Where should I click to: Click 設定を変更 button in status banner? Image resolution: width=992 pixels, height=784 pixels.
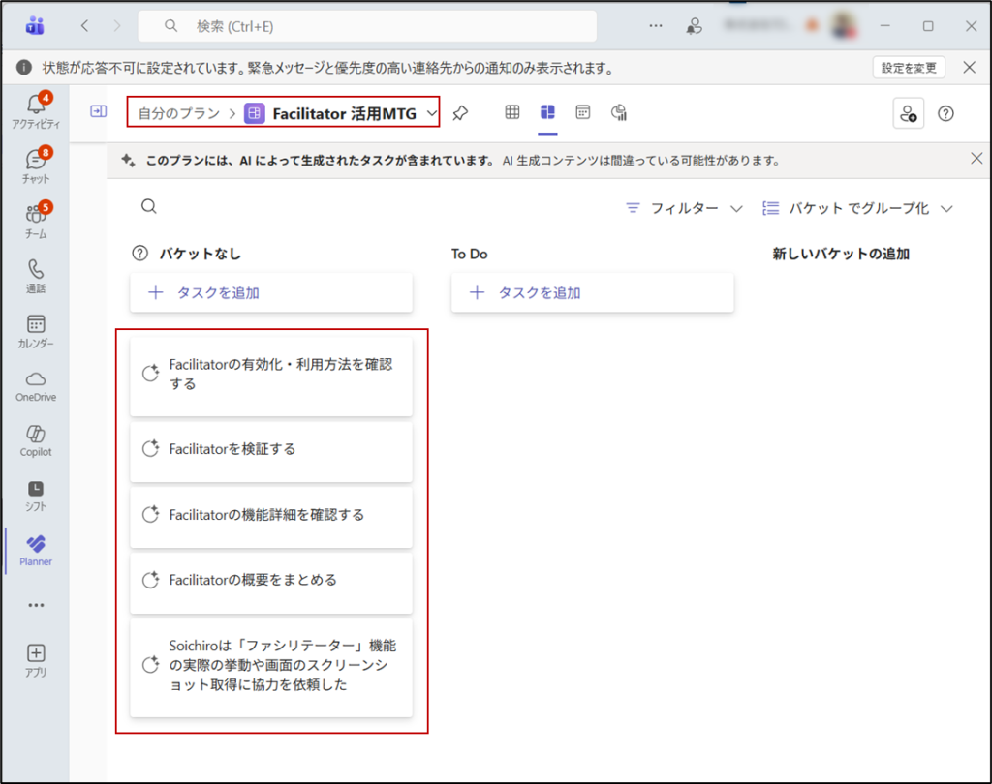click(908, 68)
